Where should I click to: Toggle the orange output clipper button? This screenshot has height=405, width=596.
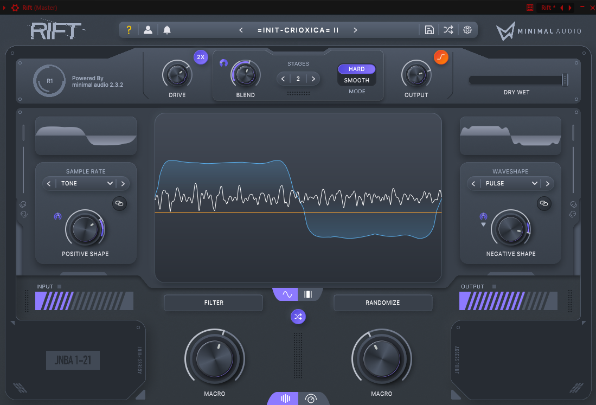click(441, 57)
